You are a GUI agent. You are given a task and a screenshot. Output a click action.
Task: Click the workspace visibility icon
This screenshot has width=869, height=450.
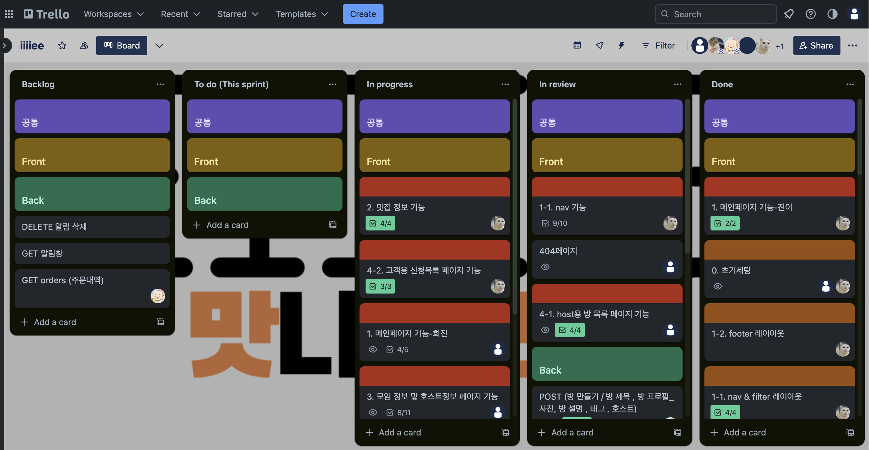pos(84,45)
